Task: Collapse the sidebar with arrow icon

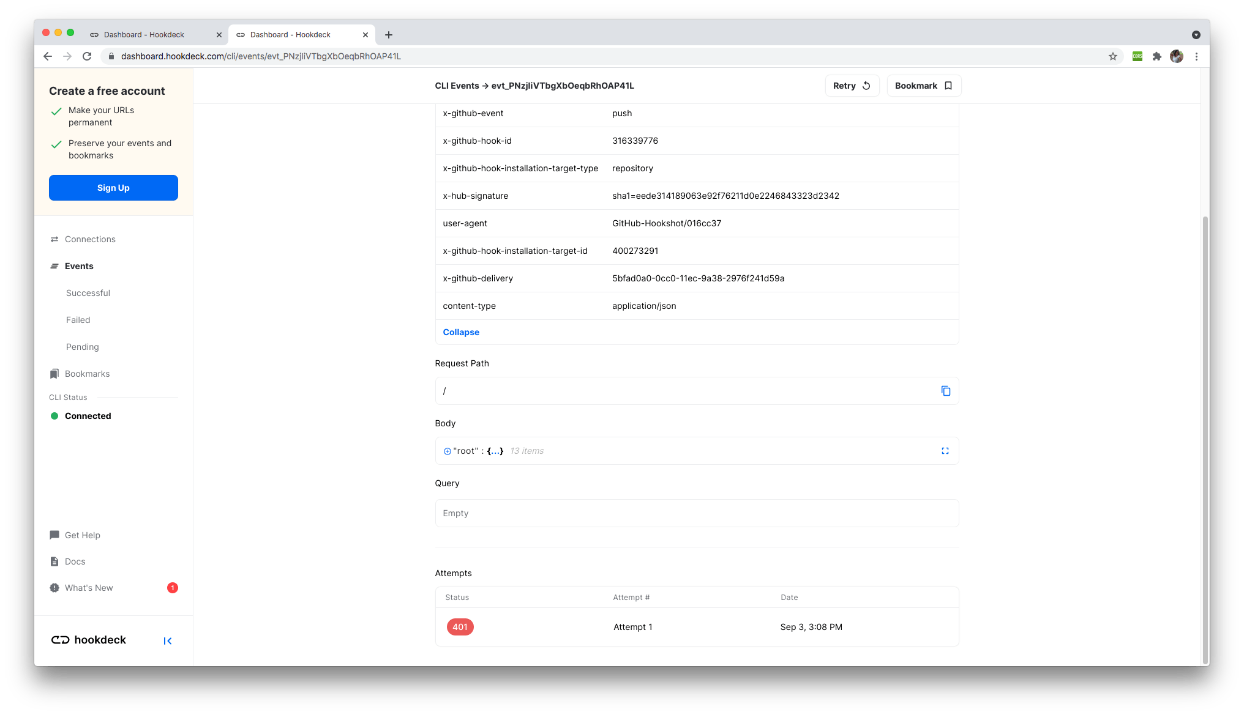Action: click(x=168, y=640)
